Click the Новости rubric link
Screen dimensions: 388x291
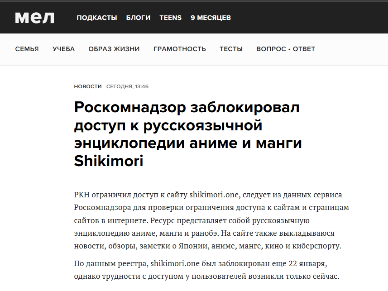point(88,86)
